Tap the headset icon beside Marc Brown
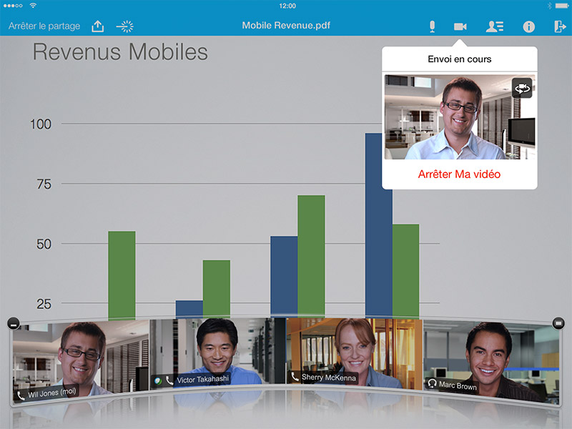572x429 pixels. 432,383
